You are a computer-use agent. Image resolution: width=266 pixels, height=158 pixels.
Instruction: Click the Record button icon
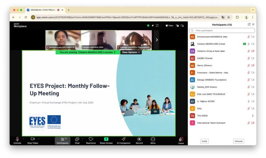point(139,139)
